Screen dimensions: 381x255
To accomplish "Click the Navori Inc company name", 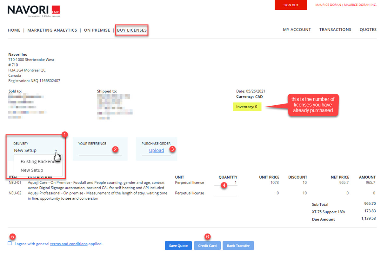I will (x=18, y=54).
